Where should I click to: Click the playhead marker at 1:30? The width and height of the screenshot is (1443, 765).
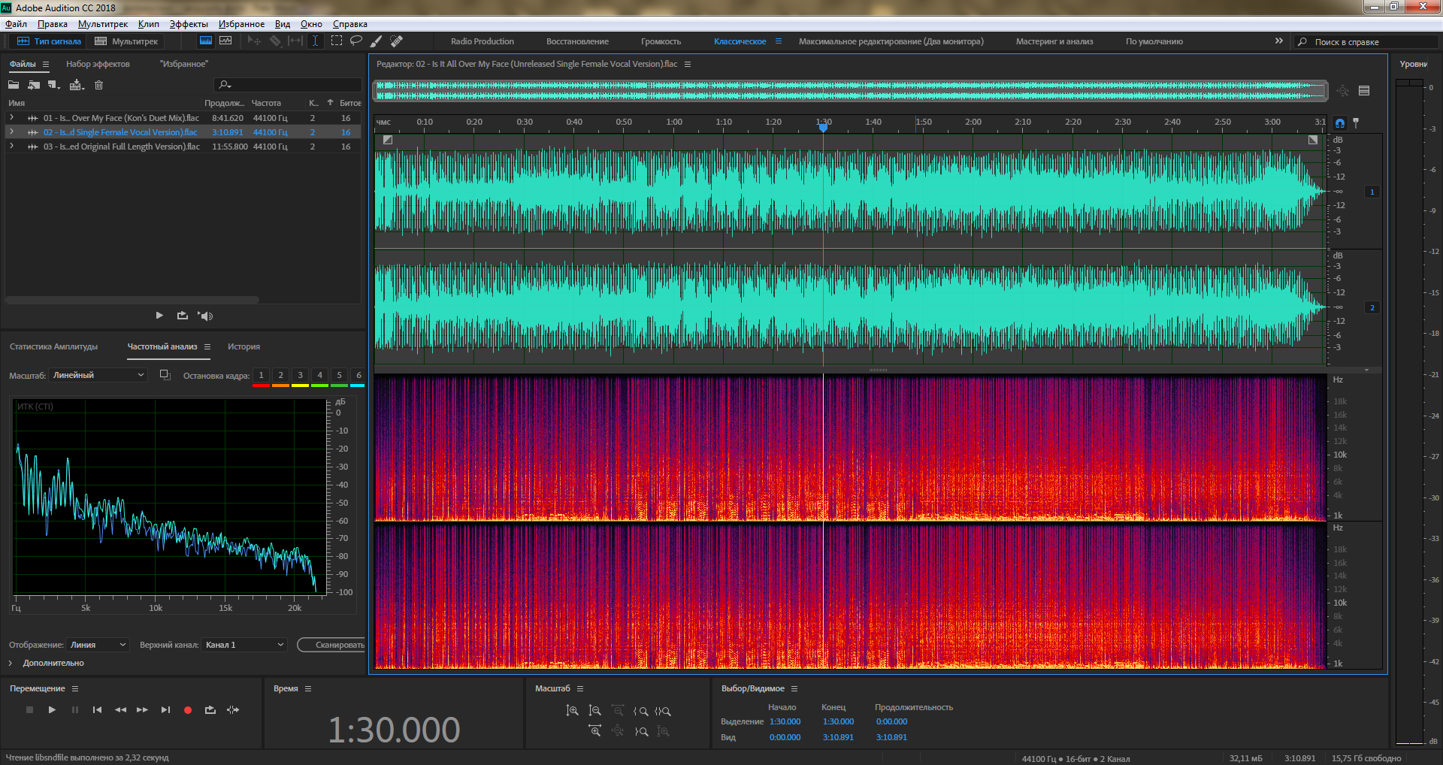[823, 127]
